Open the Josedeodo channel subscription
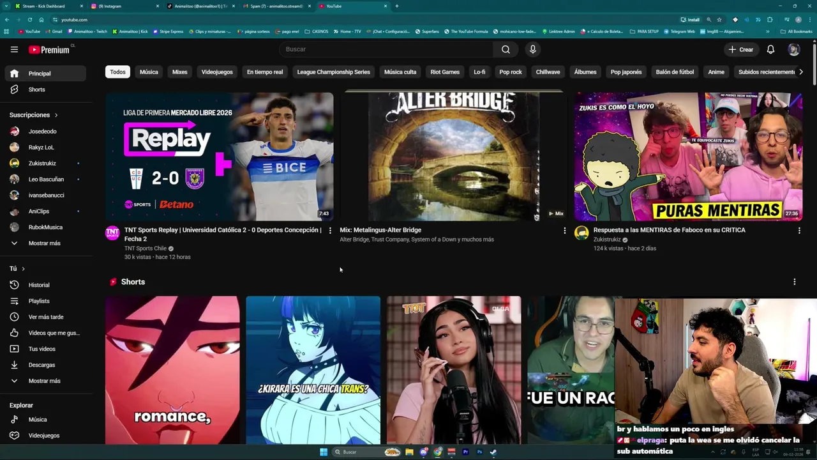The height and width of the screenshot is (460, 817). pyautogui.click(x=45, y=131)
